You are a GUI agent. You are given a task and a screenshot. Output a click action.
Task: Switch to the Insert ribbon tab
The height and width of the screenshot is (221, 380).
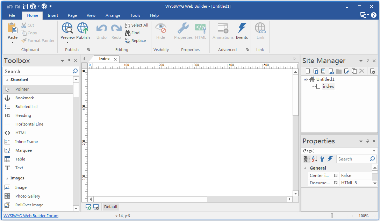52,15
